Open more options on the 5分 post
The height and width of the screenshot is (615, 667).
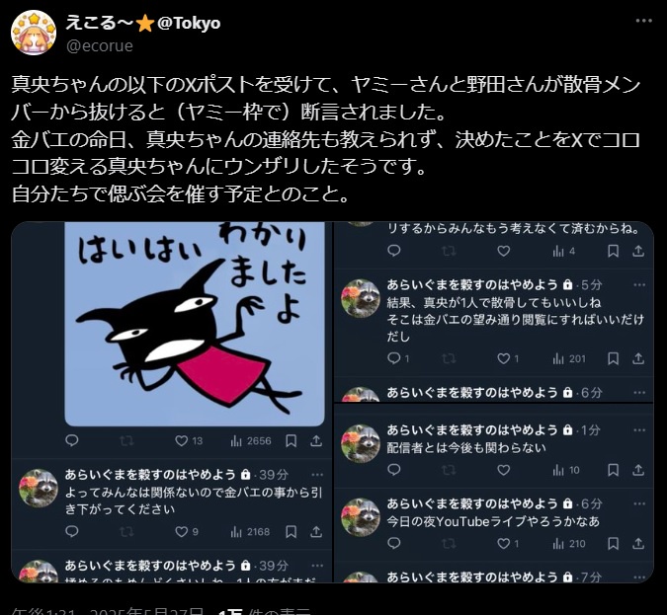[x=639, y=284]
